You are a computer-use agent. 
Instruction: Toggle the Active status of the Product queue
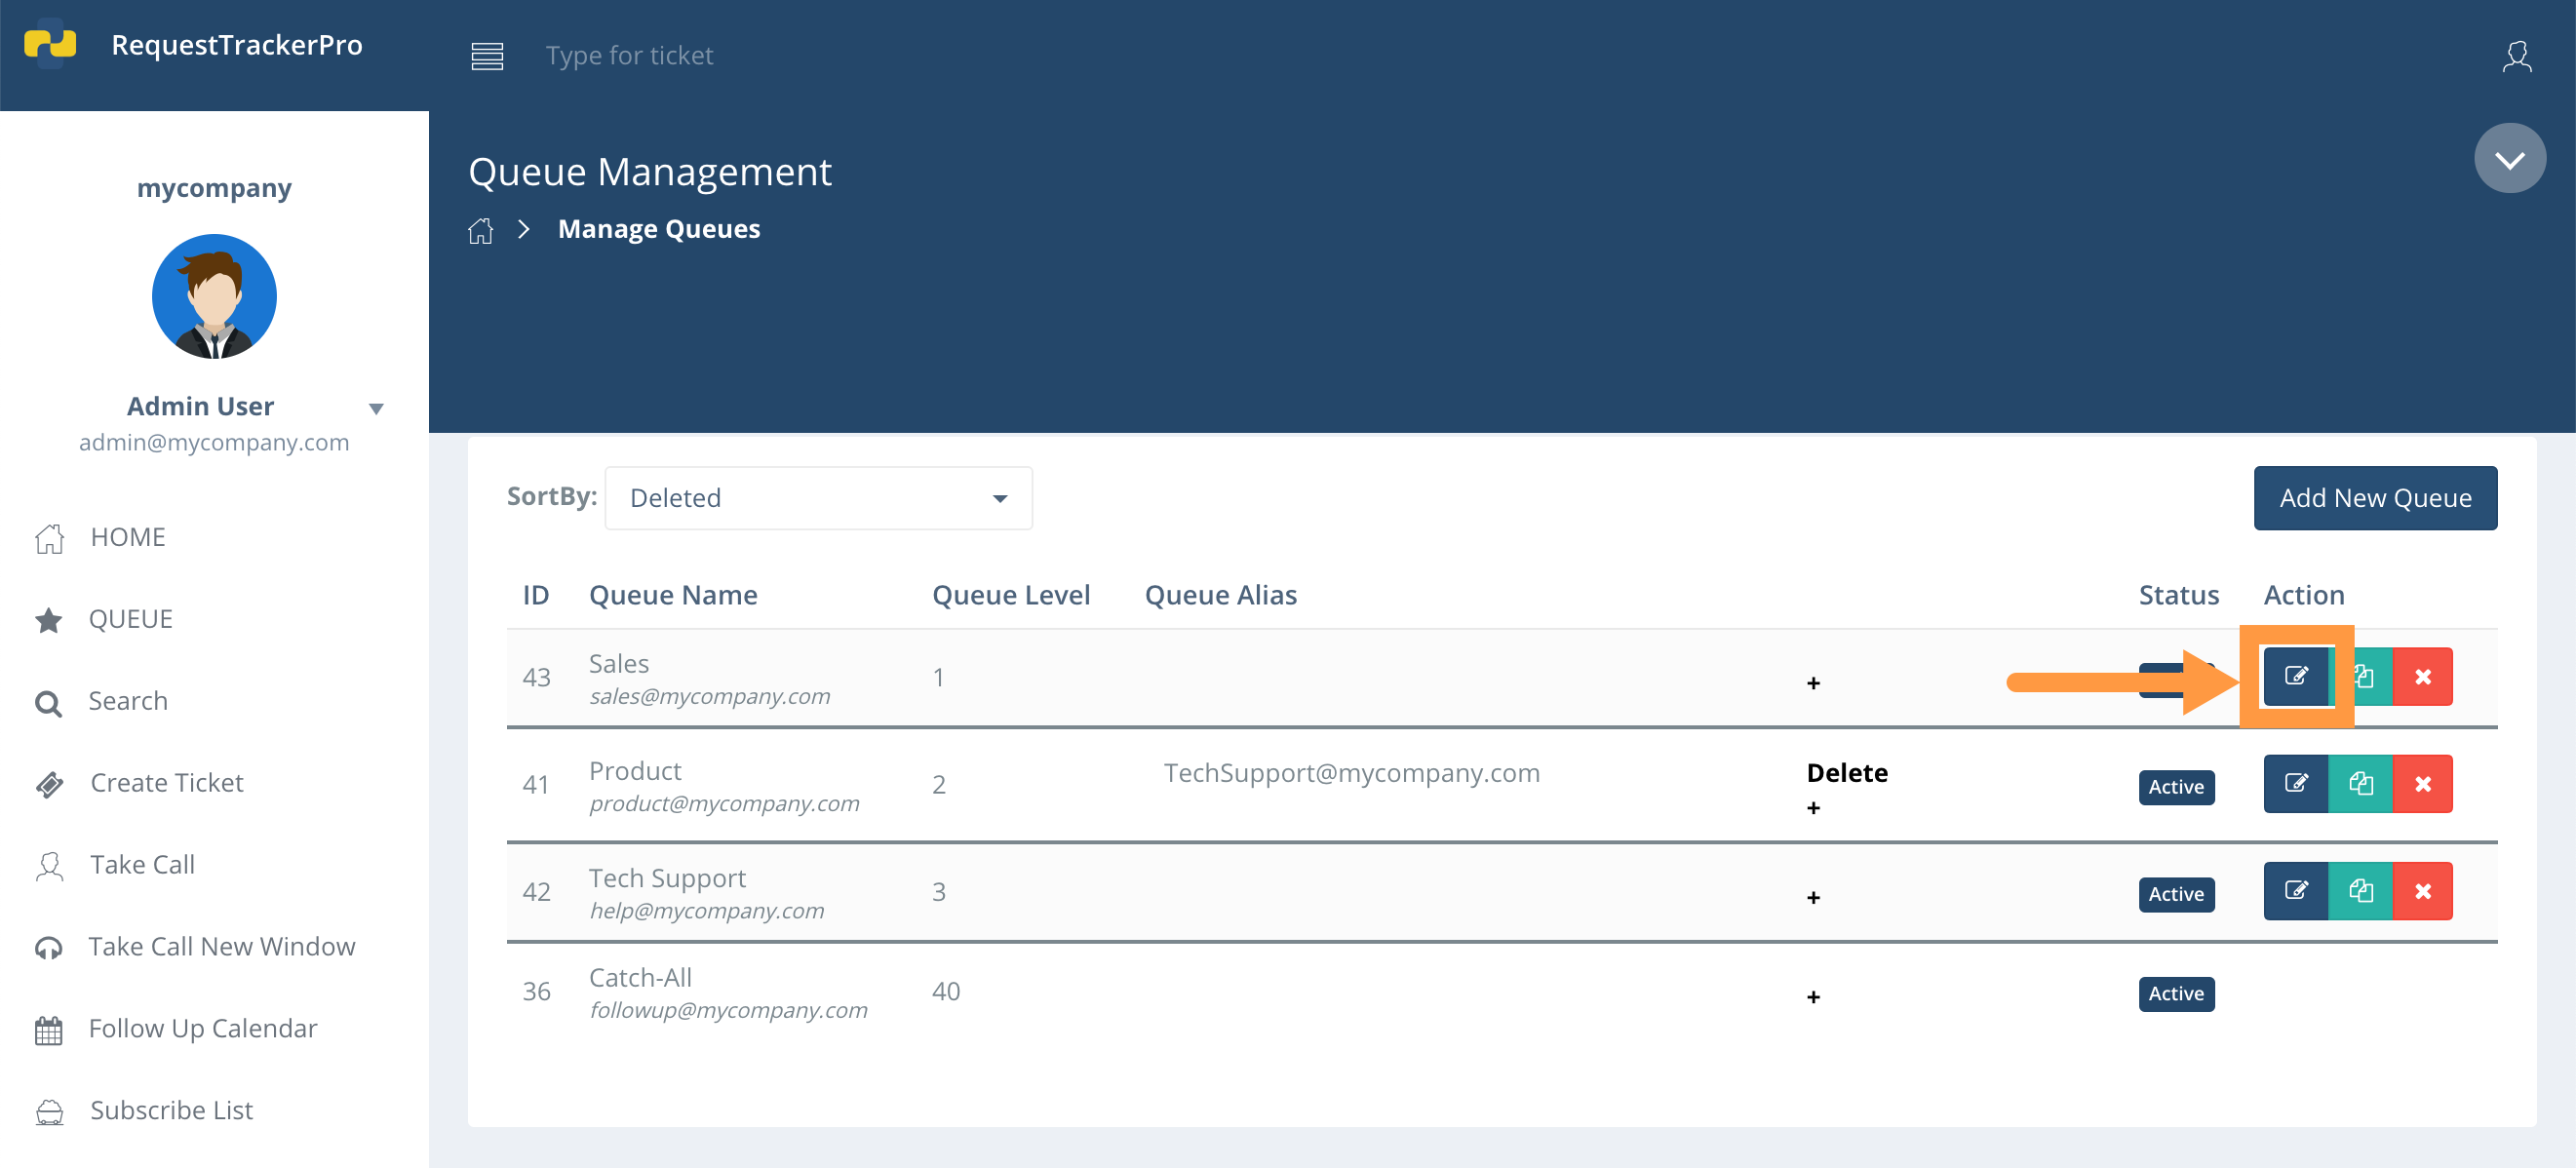tap(2177, 787)
